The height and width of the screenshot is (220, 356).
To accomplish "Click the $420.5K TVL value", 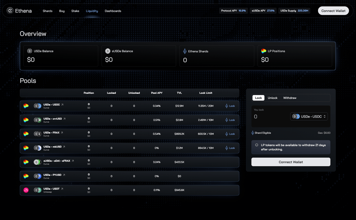I will (179, 162).
